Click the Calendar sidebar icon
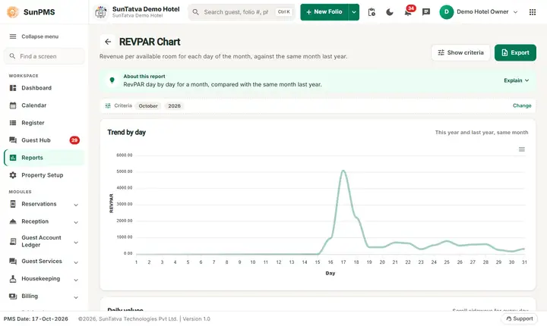Screen dimensions: 547x326 click(13, 105)
